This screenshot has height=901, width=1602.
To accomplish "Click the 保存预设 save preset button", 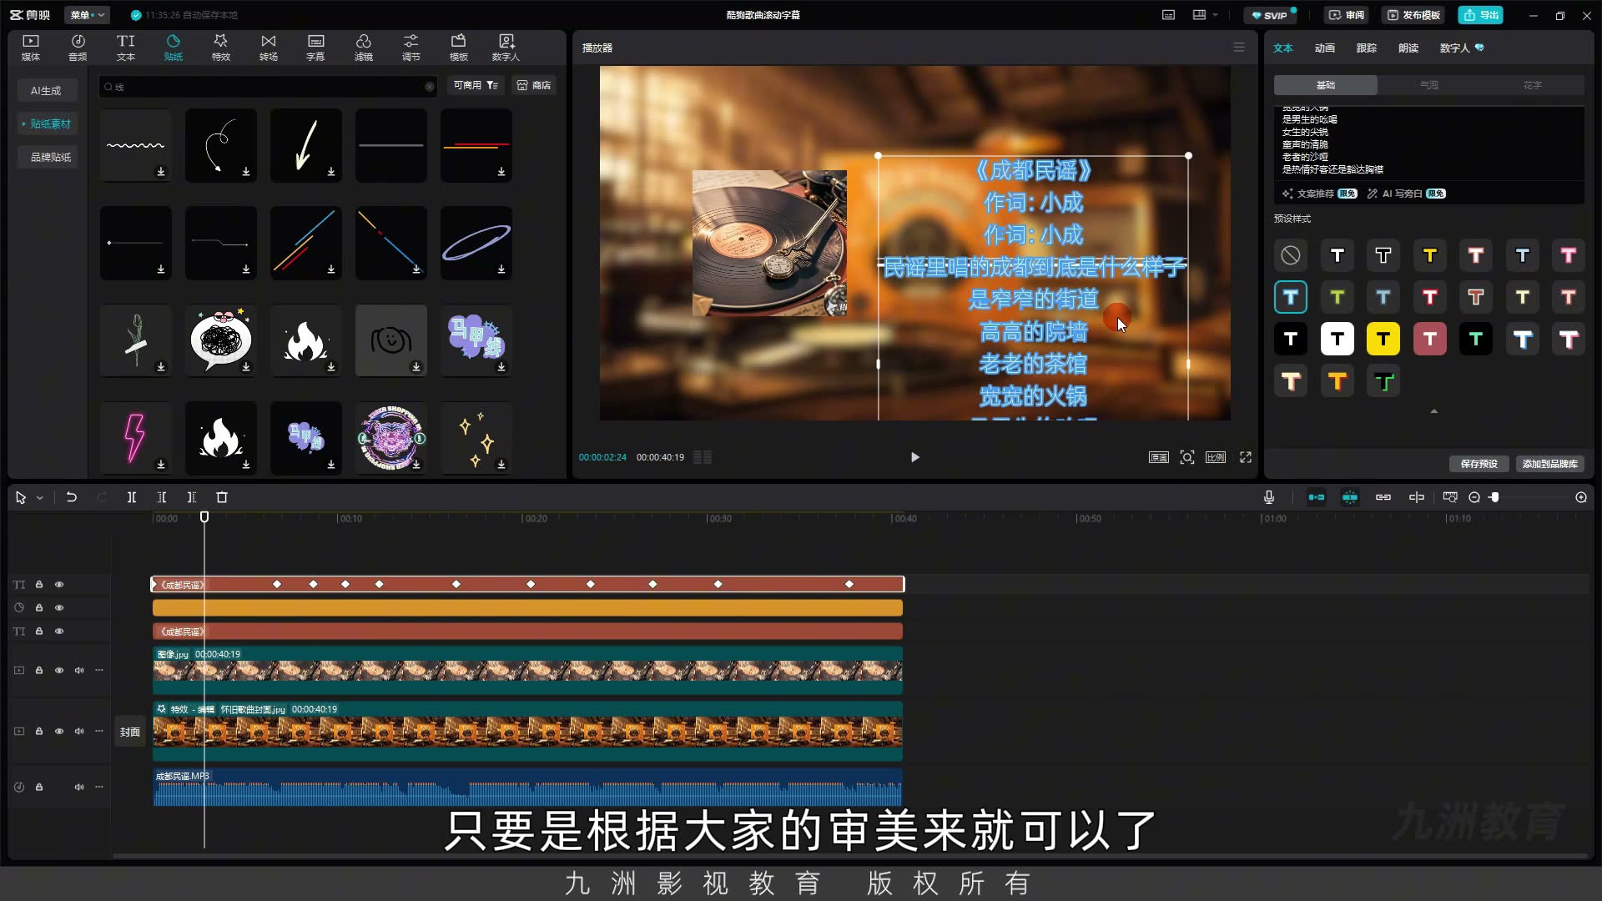I will (x=1479, y=464).
